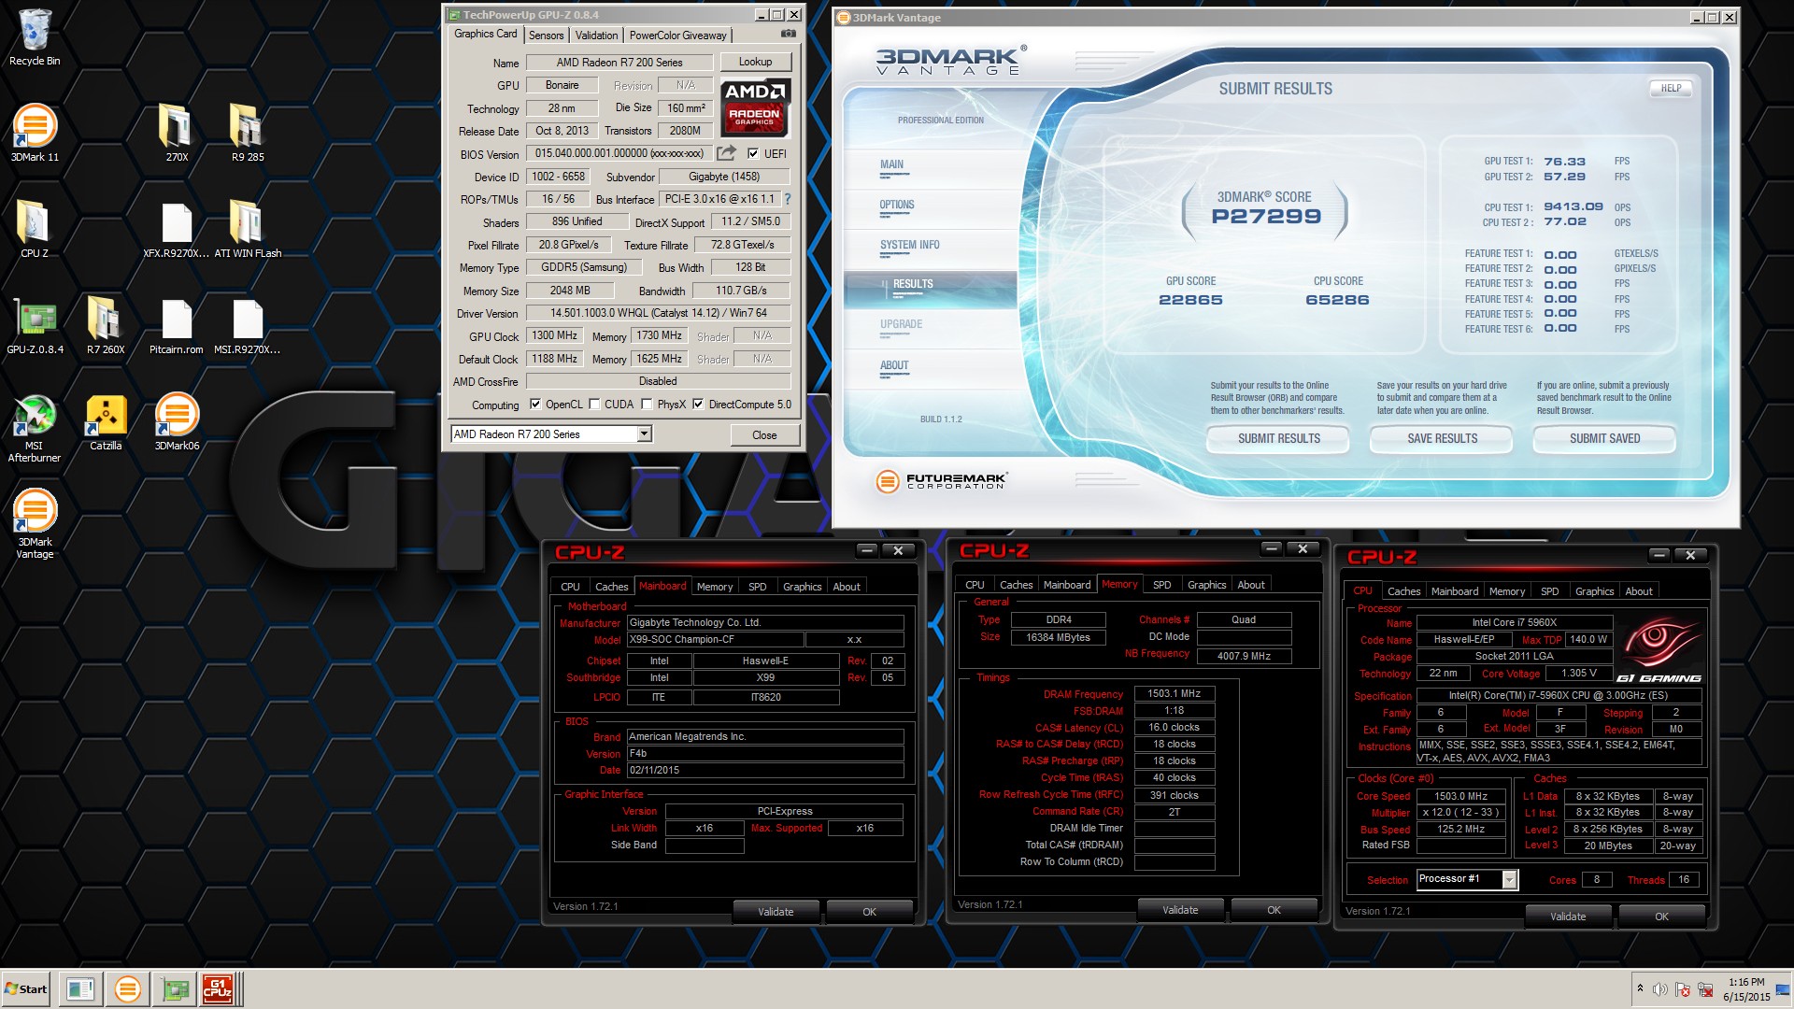Image resolution: width=1794 pixels, height=1009 pixels.
Task: Open Graphics tab in Memory CPU-Z window
Action: (1206, 585)
